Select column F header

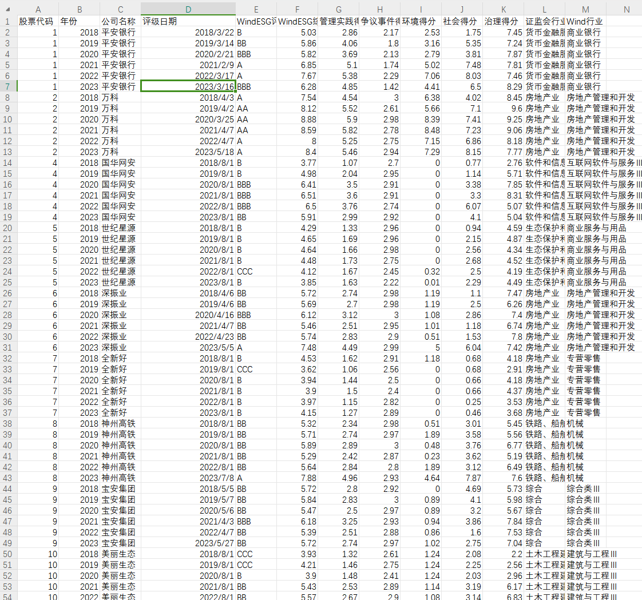[297, 9]
